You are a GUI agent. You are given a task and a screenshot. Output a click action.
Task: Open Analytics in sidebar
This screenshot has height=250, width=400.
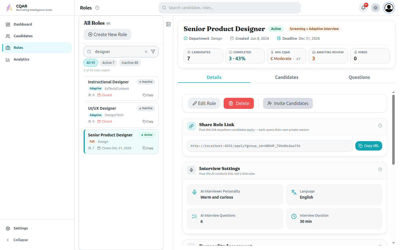[37, 59]
